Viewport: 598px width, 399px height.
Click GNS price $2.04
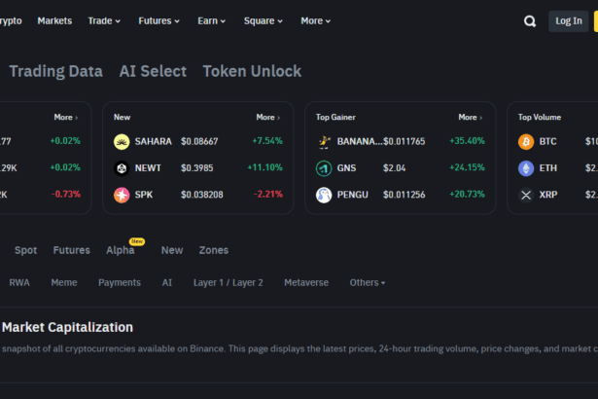(395, 168)
